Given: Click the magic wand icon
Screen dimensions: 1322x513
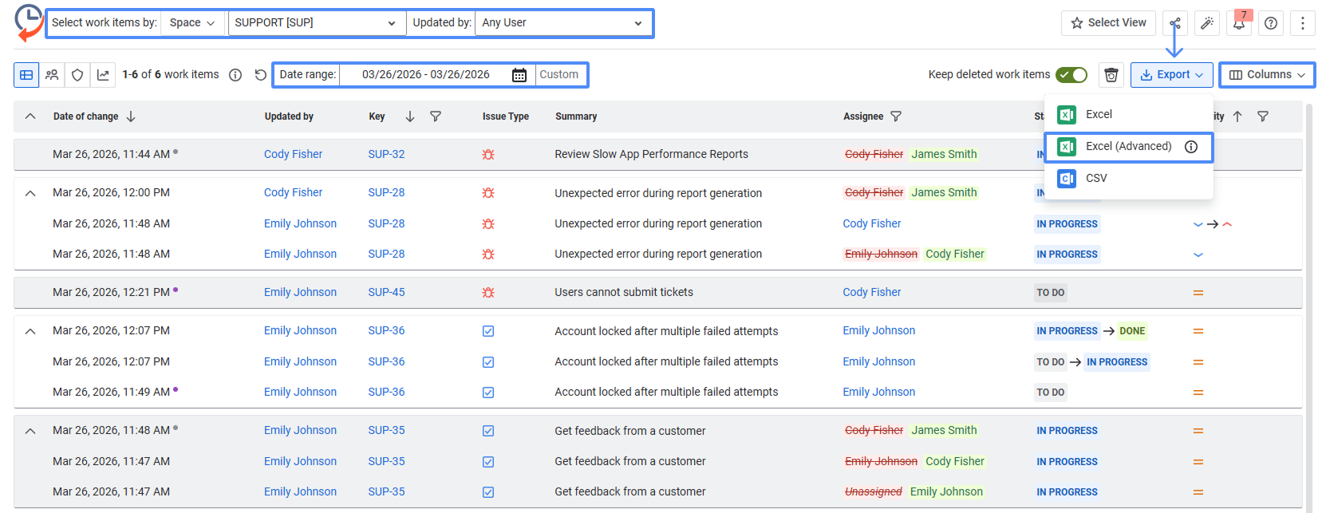Looking at the screenshot, I should click(x=1207, y=23).
